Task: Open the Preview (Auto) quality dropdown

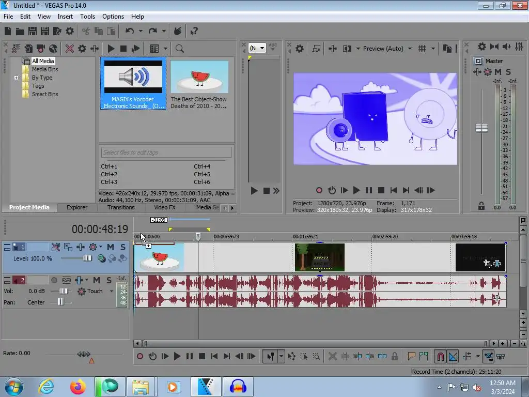Action: coord(410,49)
